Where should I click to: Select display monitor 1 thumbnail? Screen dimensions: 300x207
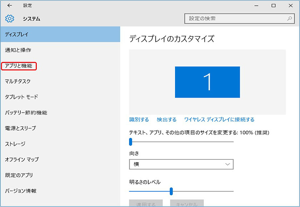click(x=207, y=82)
